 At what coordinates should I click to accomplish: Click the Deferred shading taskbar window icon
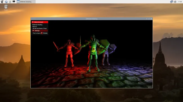point(18,2)
